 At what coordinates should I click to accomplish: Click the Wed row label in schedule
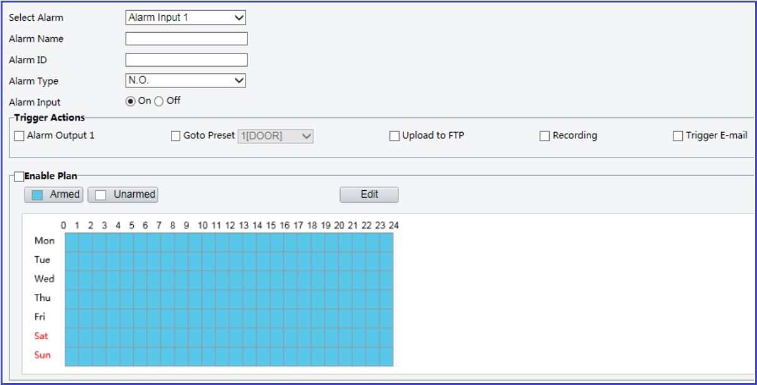click(45, 279)
